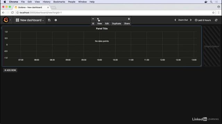Click the panel resize handle corner
Viewport: 222px width, 124px height.
(200, 65)
